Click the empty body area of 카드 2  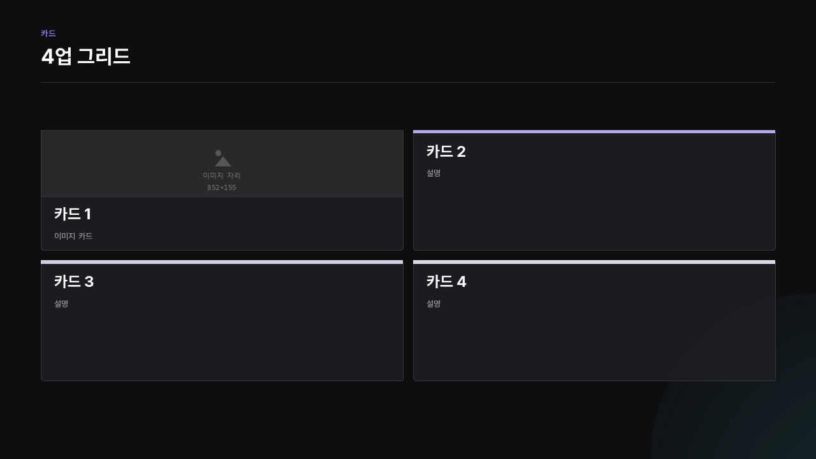point(594,214)
